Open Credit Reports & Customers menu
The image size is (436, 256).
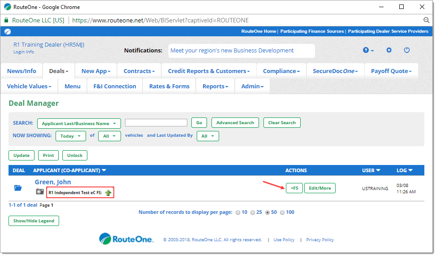point(209,71)
